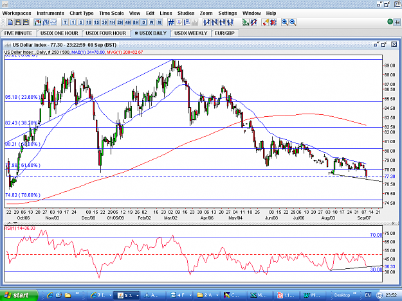Switch to 10 minute time scale

click(x=89, y=22)
